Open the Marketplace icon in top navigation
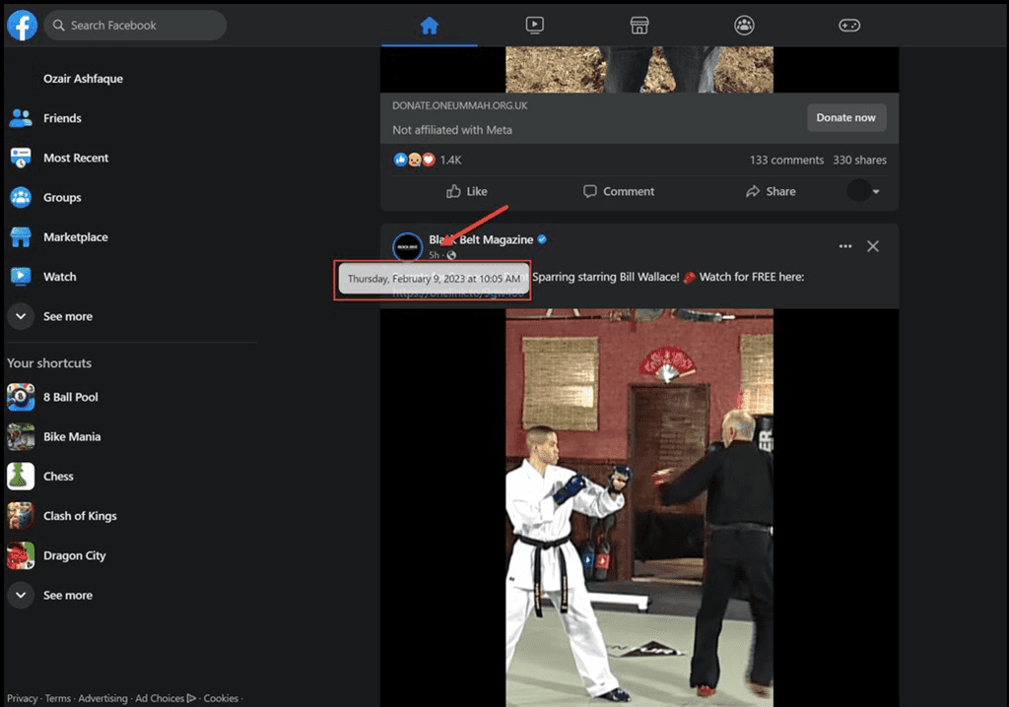This screenshot has width=1009, height=707. pyautogui.click(x=639, y=25)
